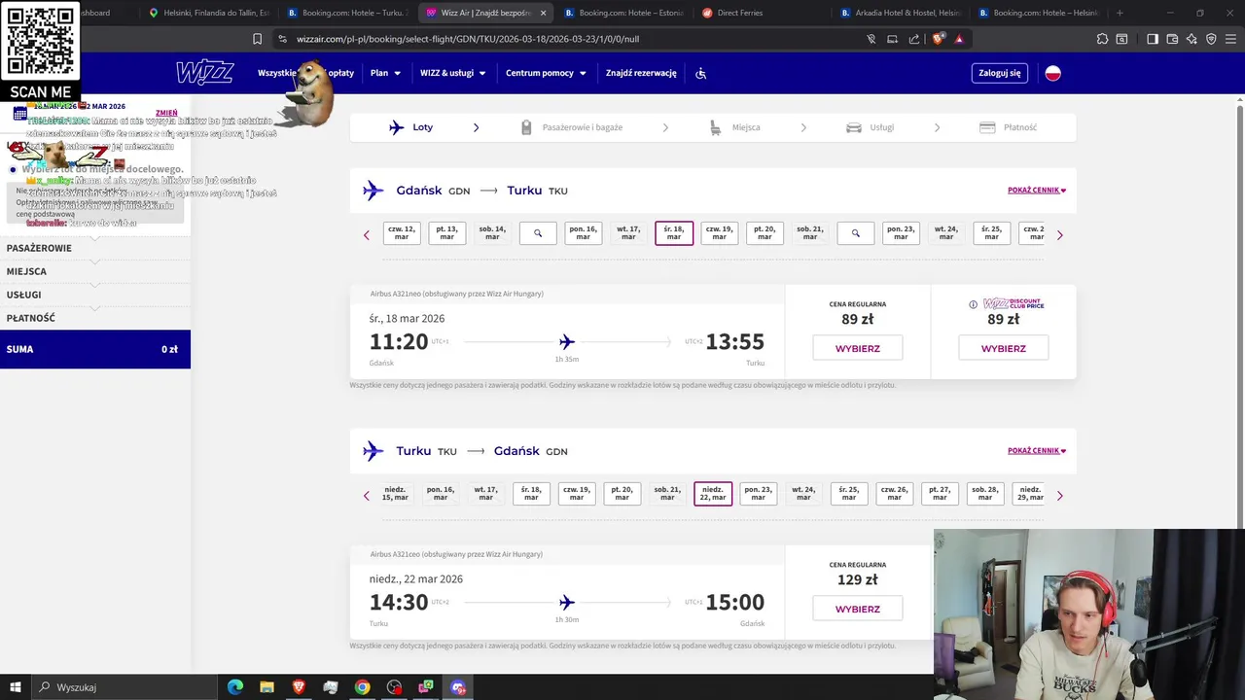Screen dimensions: 1245x700
Task: Switch to the Booking.com Hotele Estonia tab
Action: pos(625,13)
